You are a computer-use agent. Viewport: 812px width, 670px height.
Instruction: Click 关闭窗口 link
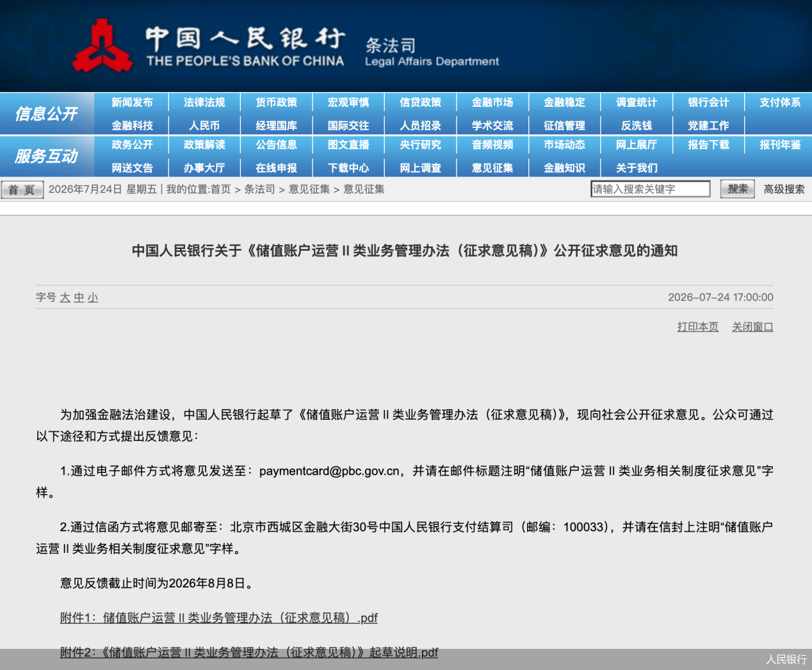click(x=752, y=327)
